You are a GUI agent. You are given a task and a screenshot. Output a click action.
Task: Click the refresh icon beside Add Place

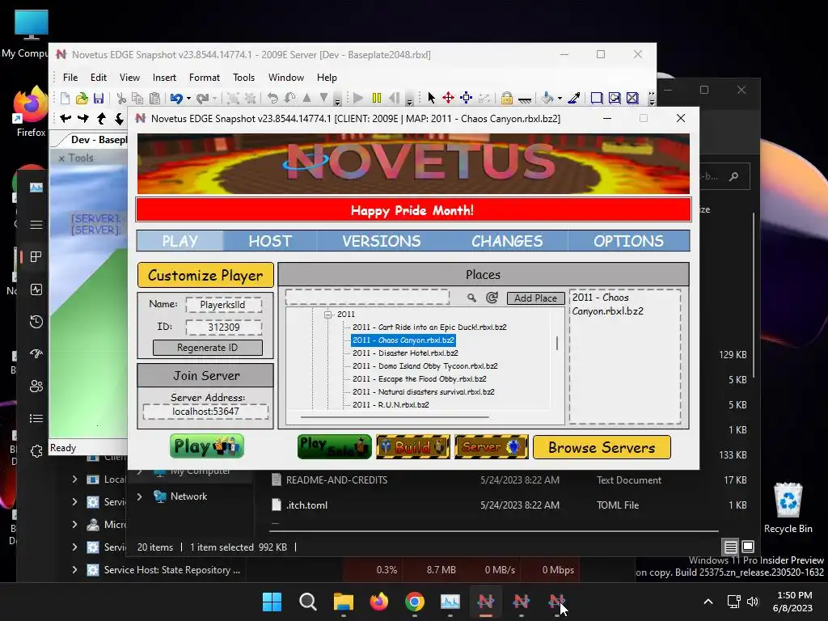point(492,298)
